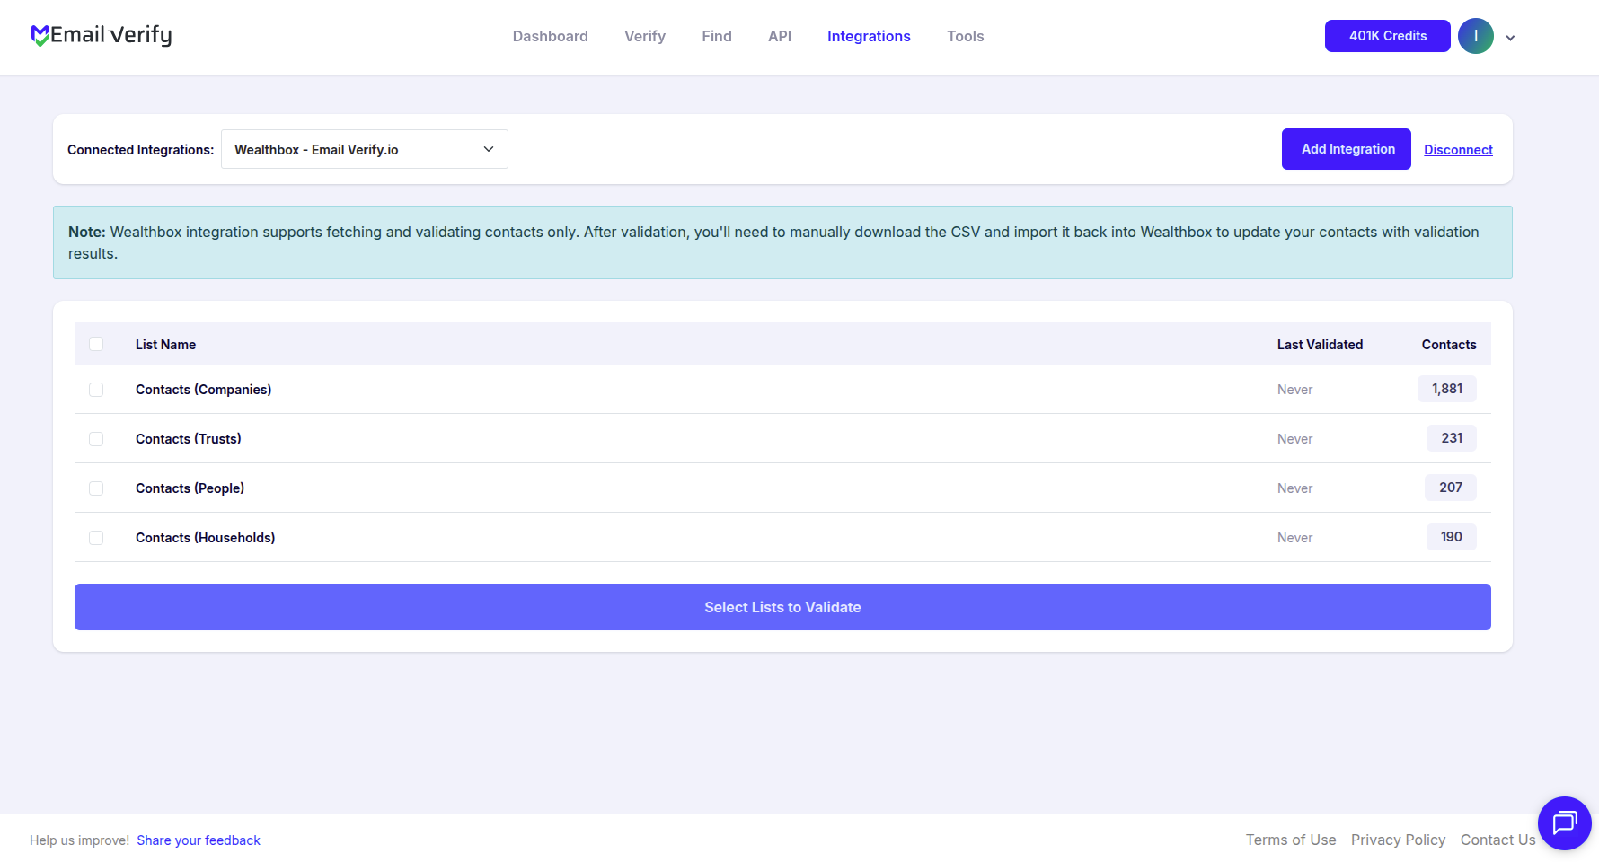Image resolution: width=1599 pixels, height=862 pixels.
Task: Click the List Name column header
Action: click(x=165, y=345)
